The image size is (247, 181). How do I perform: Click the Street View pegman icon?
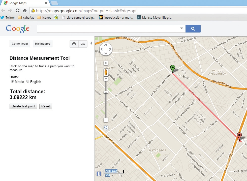pyautogui.click(x=106, y=72)
